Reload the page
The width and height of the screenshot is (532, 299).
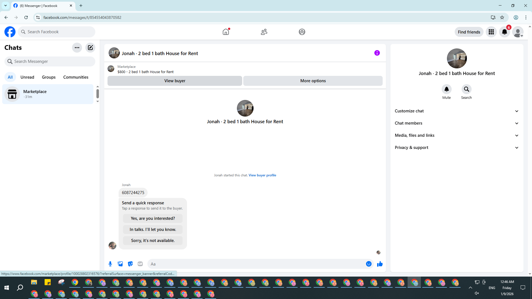tap(26, 17)
